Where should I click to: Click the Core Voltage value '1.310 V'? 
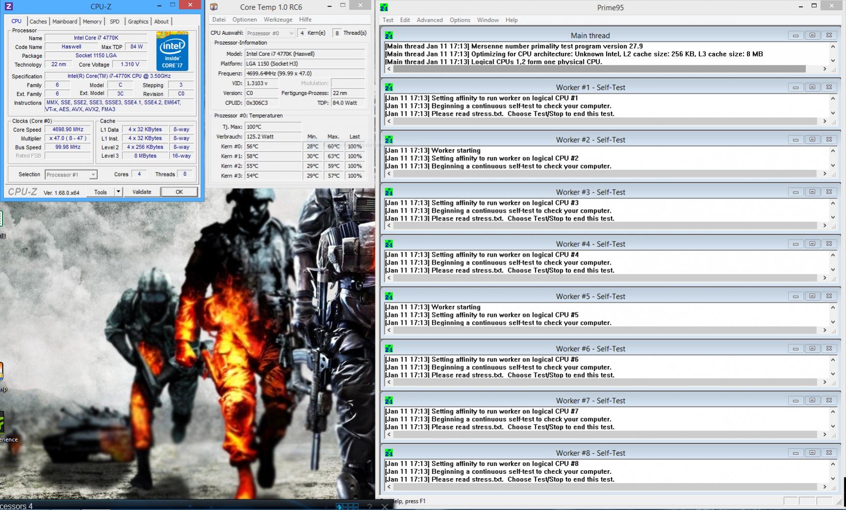tap(130, 64)
